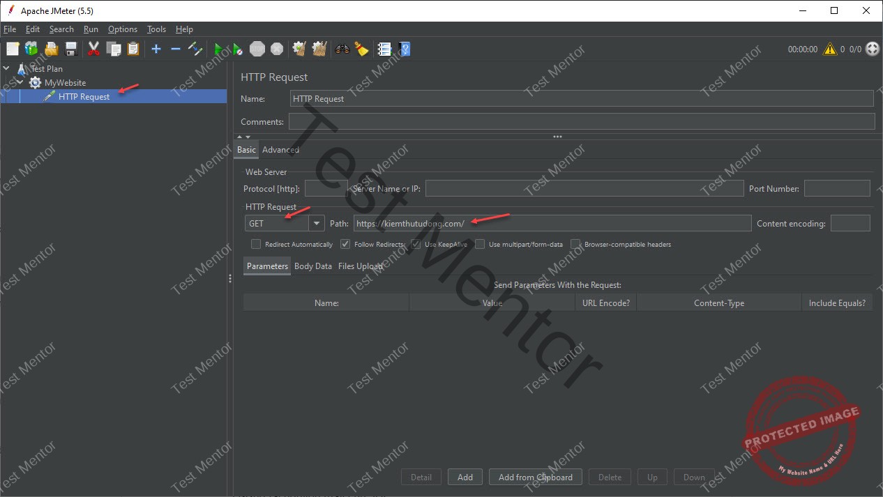This screenshot has width=883, height=497.
Task: Open Search with the binoculars icon
Action: click(342, 49)
